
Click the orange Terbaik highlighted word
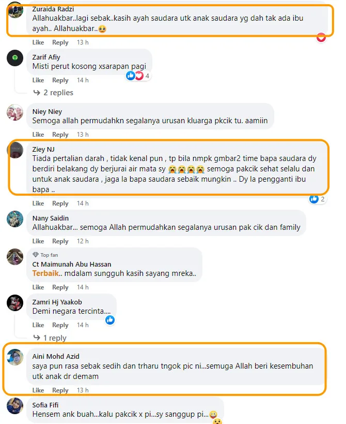[45, 273]
